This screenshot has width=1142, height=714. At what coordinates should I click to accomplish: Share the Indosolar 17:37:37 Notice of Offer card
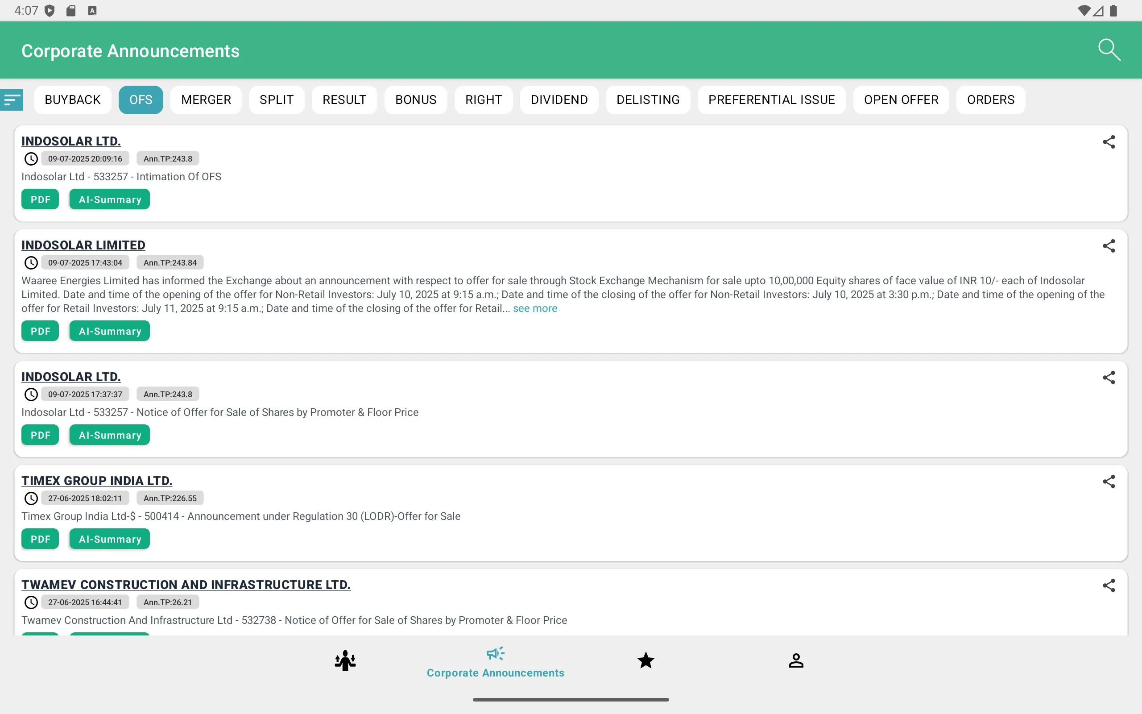tap(1109, 378)
